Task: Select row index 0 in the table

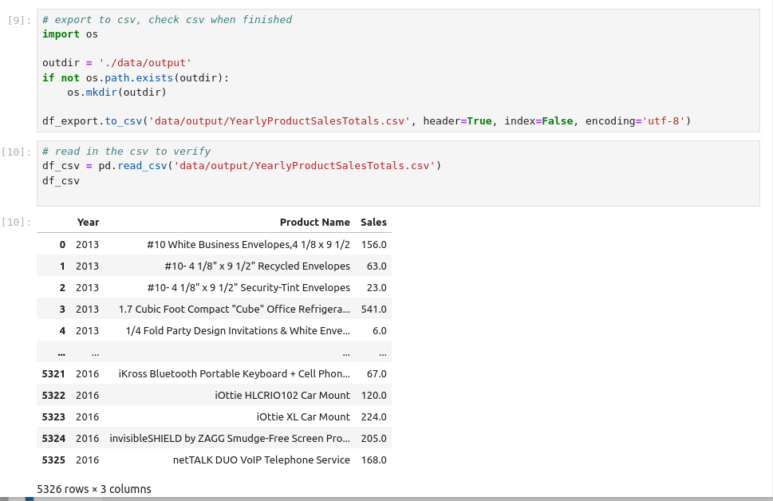Action: pos(62,244)
